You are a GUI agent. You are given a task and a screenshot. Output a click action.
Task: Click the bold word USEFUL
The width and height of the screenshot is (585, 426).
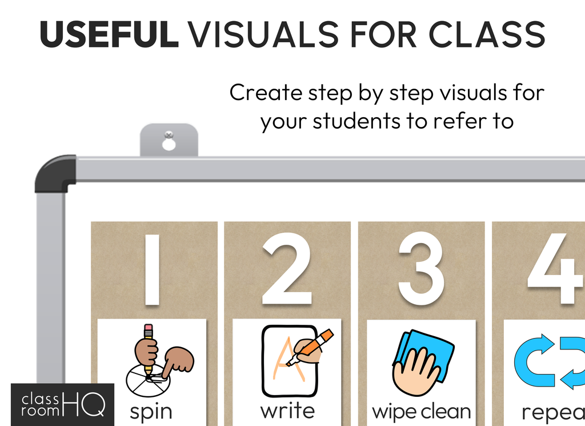click(109, 34)
